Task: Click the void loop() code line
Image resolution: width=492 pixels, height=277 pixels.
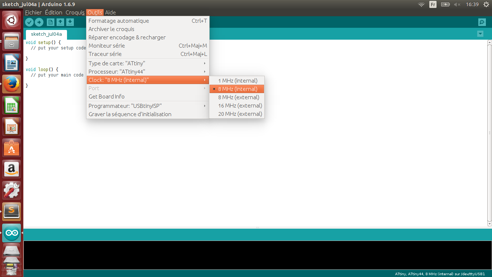Action: 42,69
